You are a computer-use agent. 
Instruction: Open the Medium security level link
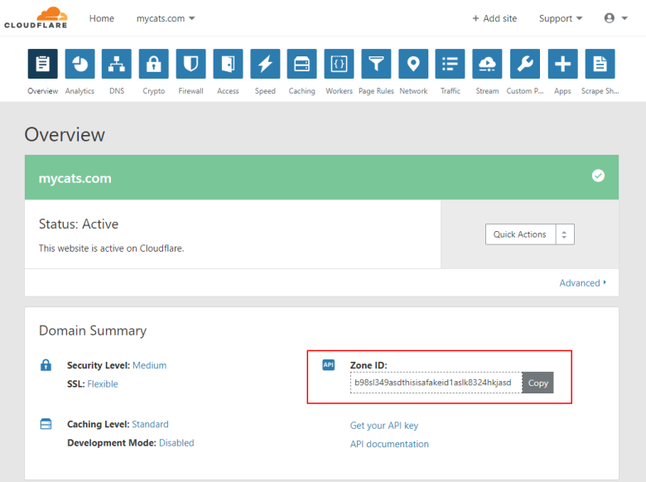coord(150,365)
